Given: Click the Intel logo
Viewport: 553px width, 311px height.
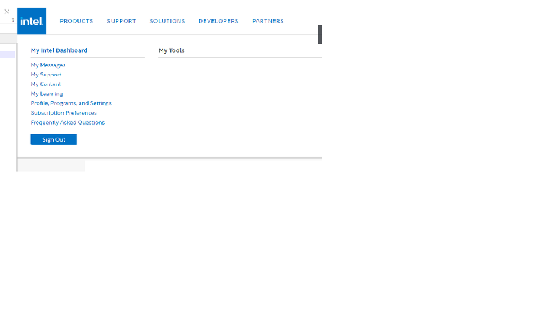Looking at the screenshot, I should [32, 21].
